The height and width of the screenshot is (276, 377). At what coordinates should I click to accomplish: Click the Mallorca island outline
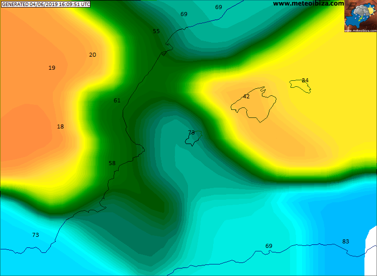click(x=254, y=105)
